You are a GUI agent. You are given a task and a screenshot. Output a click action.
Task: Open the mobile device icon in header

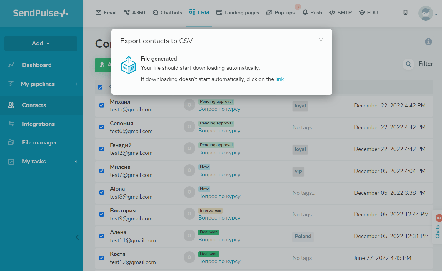pyautogui.click(x=405, y=12)
